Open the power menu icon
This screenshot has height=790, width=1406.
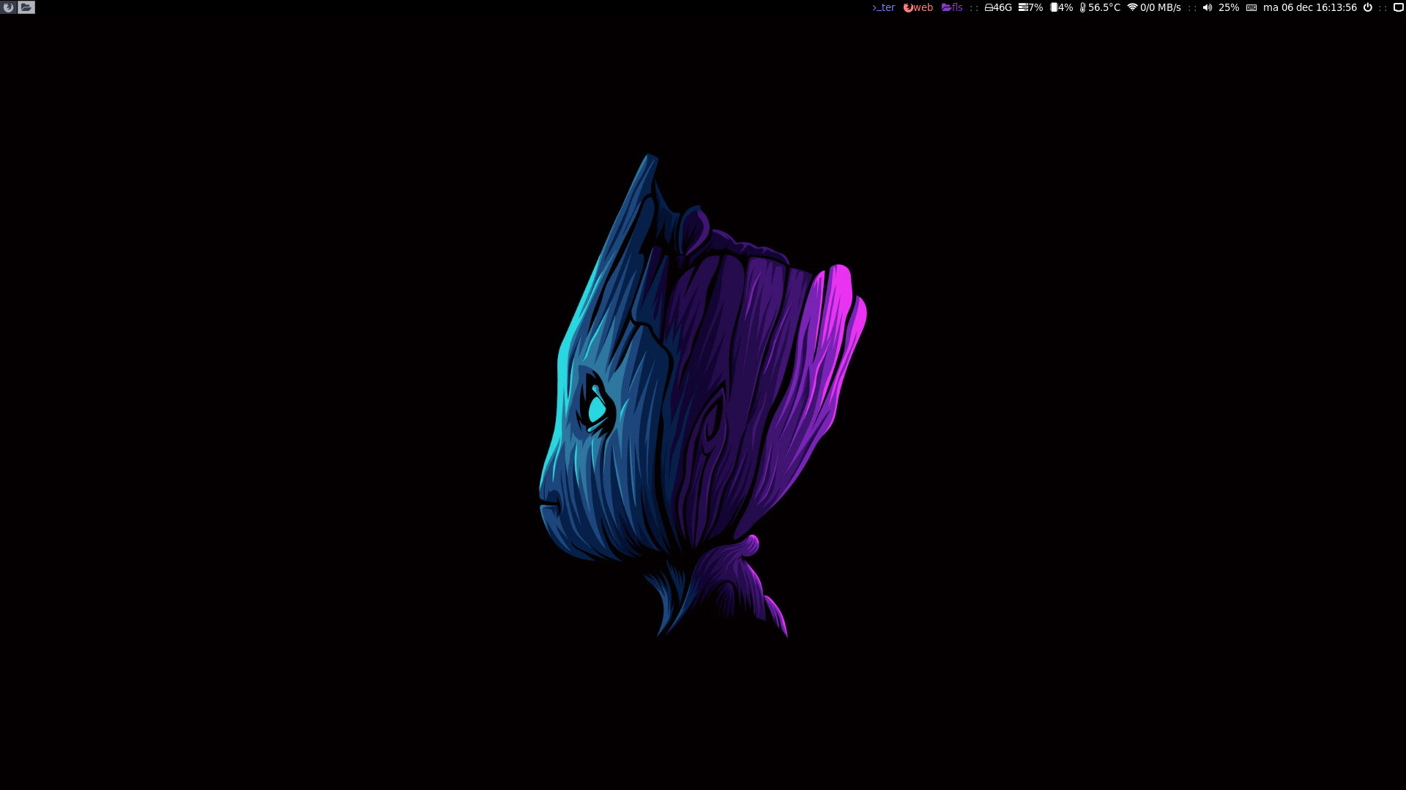pyautogui.click(x=1367, y=7)
